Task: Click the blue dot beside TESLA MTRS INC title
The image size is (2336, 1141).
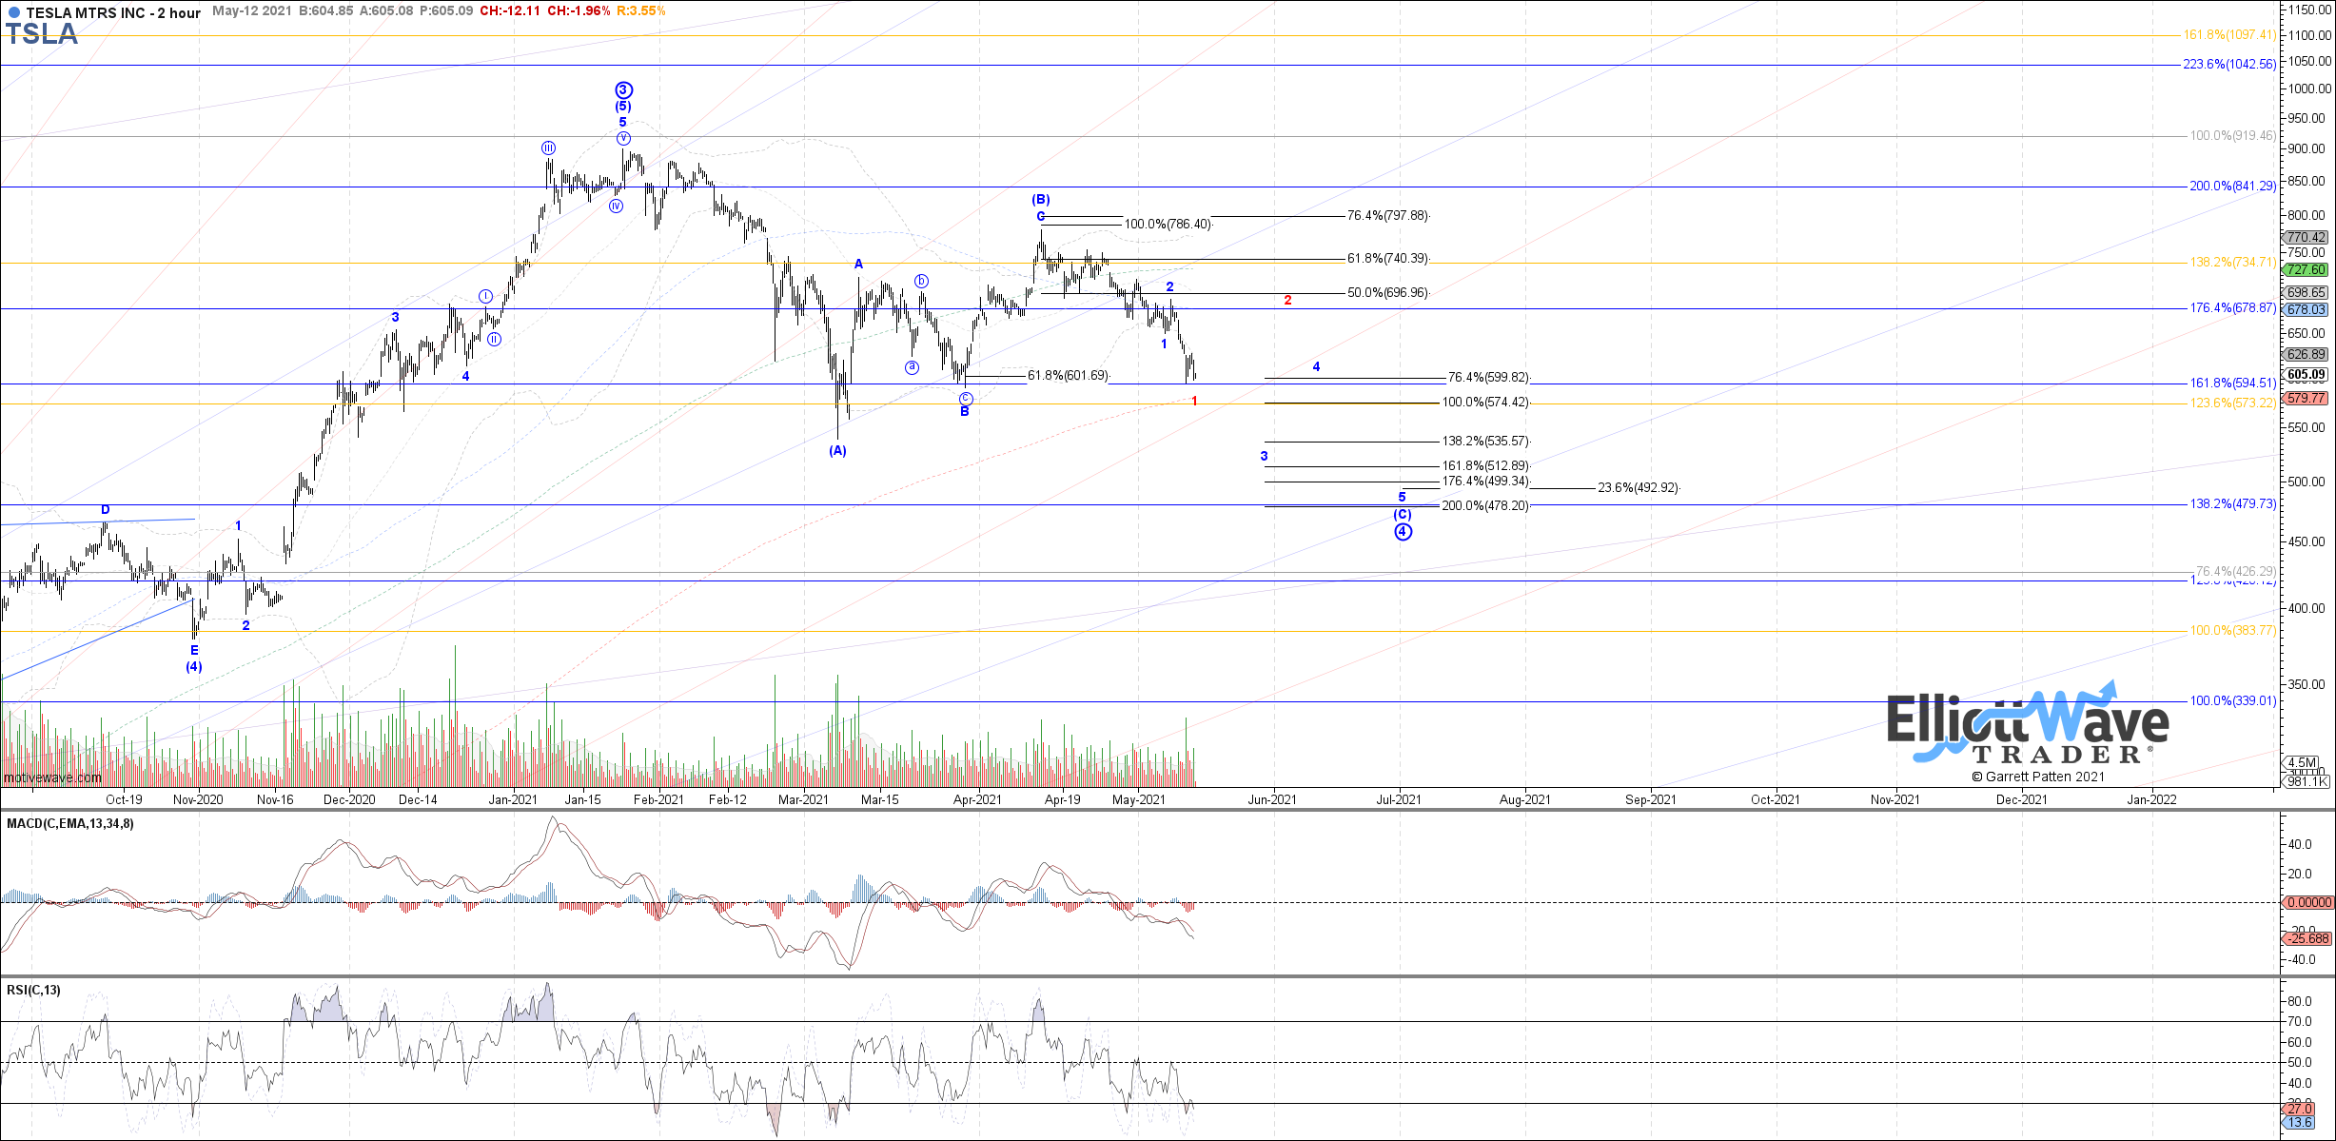Action: click(x=13, y=12)
